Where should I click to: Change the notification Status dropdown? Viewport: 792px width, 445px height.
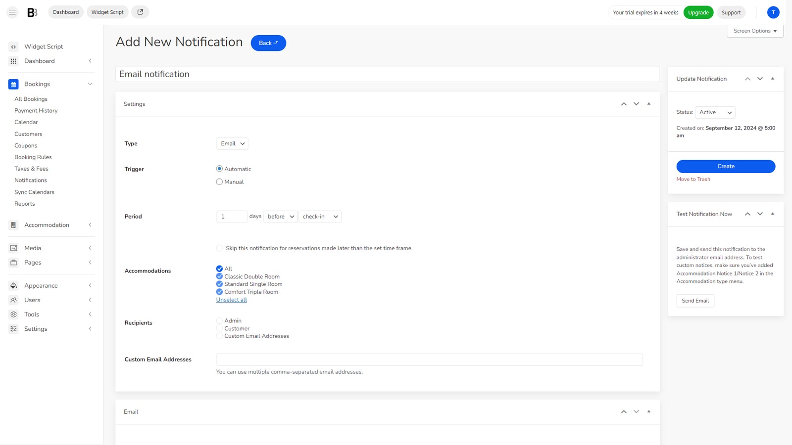[714, 112]
